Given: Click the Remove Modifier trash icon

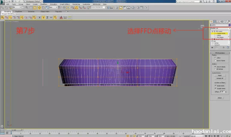Looking at the screenshot, I should pos(223,48).
